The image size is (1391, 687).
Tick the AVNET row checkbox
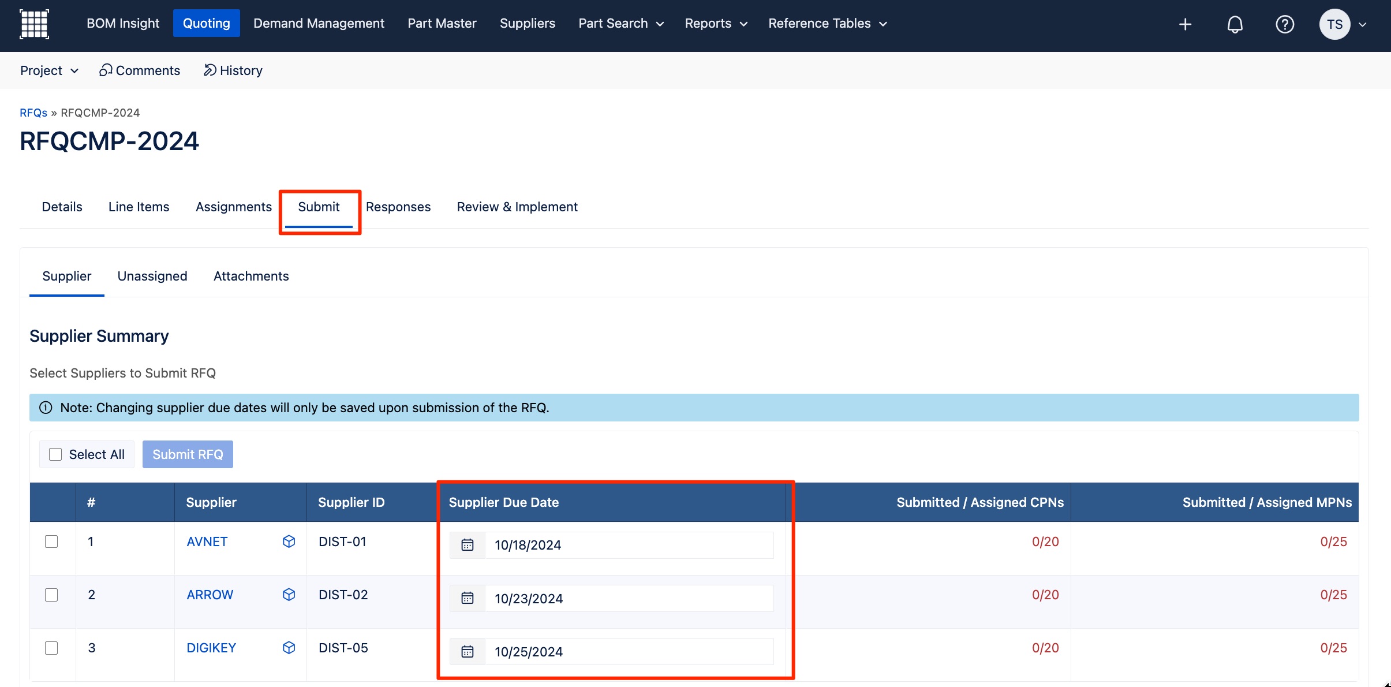pyautogui.click(x=51, y=542)
